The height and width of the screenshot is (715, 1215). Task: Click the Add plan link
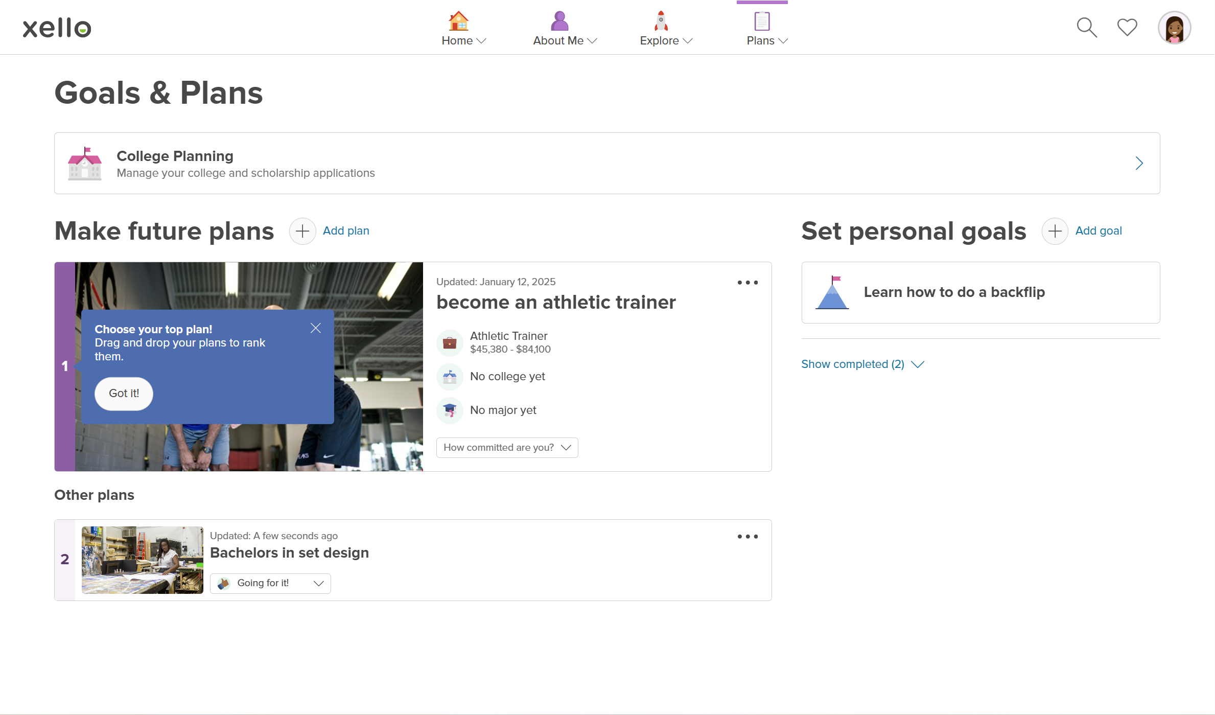pos(346,231)
